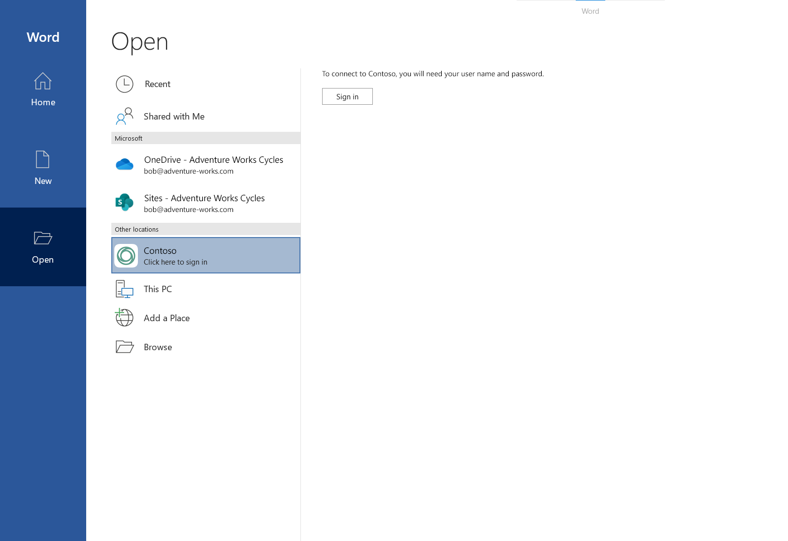Click the SharePoint Sites icon
This screenshot has height=541, width=788.
pos(124,202)
